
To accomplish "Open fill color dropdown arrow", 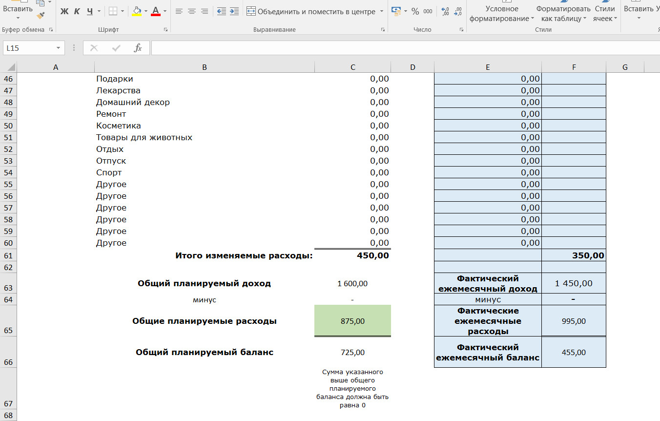I will point(146,11).
